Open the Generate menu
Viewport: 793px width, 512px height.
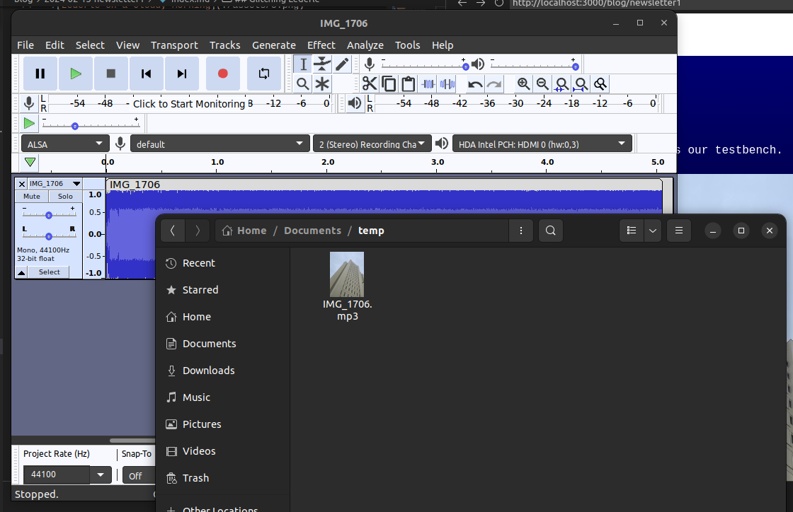click(x=273, y=45)
